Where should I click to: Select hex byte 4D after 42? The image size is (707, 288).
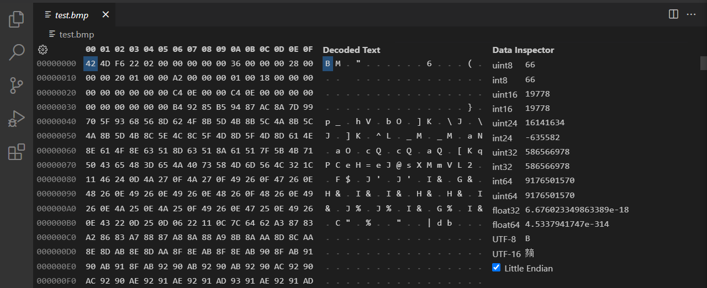point(105,64)
